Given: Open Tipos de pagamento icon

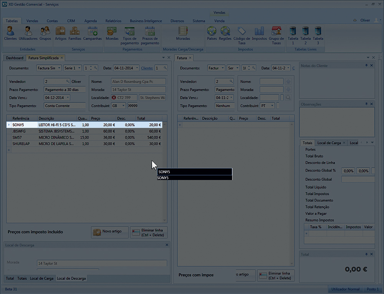Looking at the screenshot, I should (130, 35).
